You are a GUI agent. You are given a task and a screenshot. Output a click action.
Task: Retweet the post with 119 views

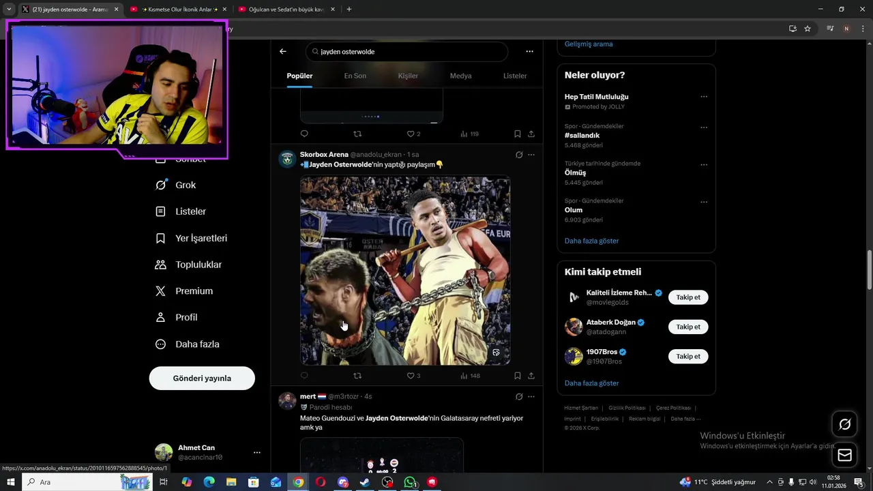coord(357,134)
